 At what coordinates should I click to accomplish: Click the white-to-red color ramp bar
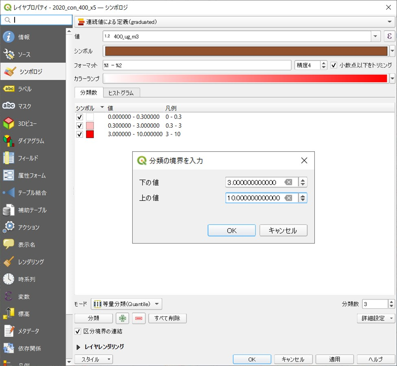[245, 78]
